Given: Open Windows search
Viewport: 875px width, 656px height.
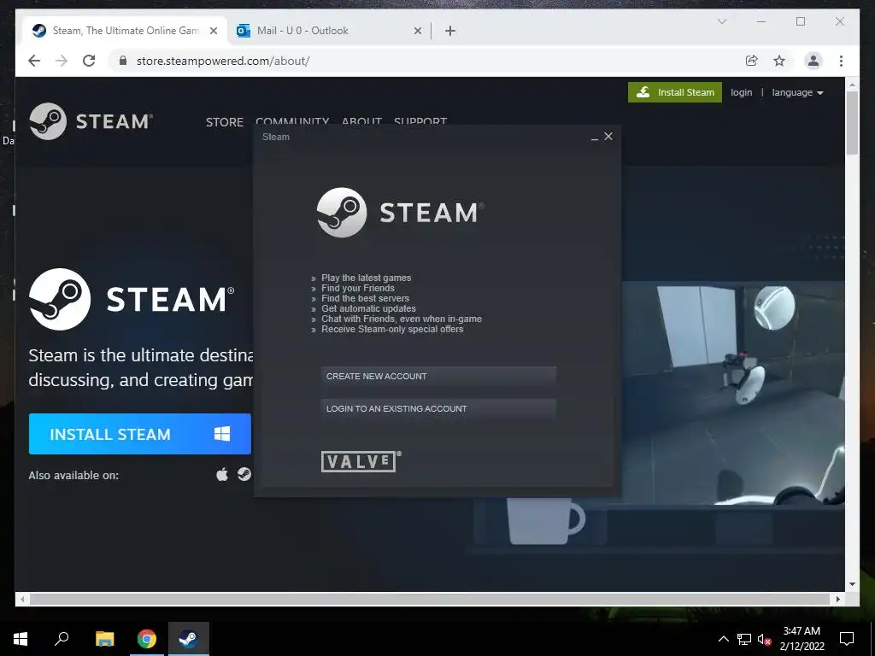Looking at the screenshot, I should pyautogui.click(x=62, y=639).
